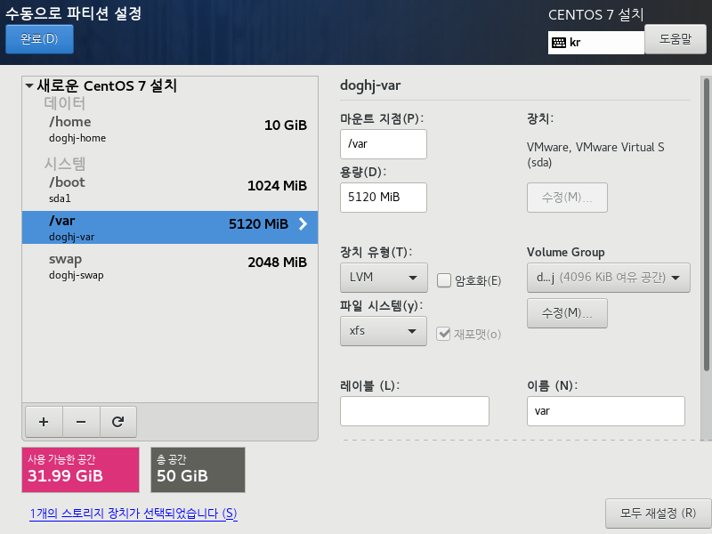Click the 사용 가능한 공간 31.99 GiB box
Image resolution: width=712 pixels, height=534 pixels.
click(x=80, y=470)
